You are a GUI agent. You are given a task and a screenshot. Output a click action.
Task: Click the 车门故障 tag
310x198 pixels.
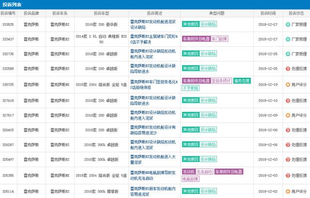[219, 39]
